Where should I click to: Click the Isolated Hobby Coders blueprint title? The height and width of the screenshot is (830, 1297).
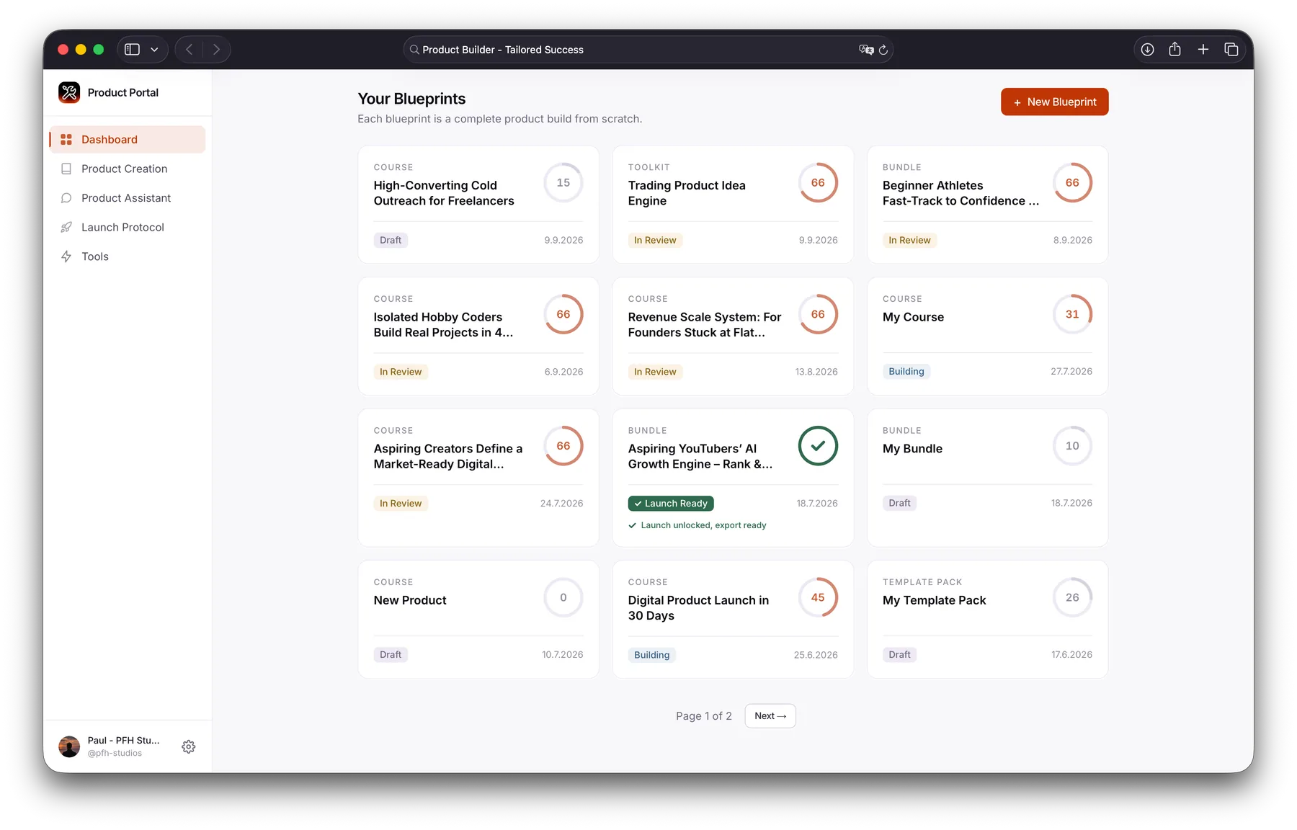click(443, 325)
